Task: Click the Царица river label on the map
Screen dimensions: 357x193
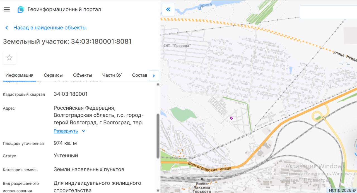Action: (205, 6)
